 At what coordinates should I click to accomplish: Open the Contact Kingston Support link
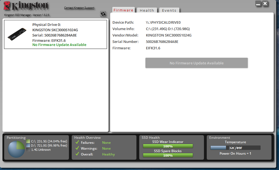coord(79,8)
